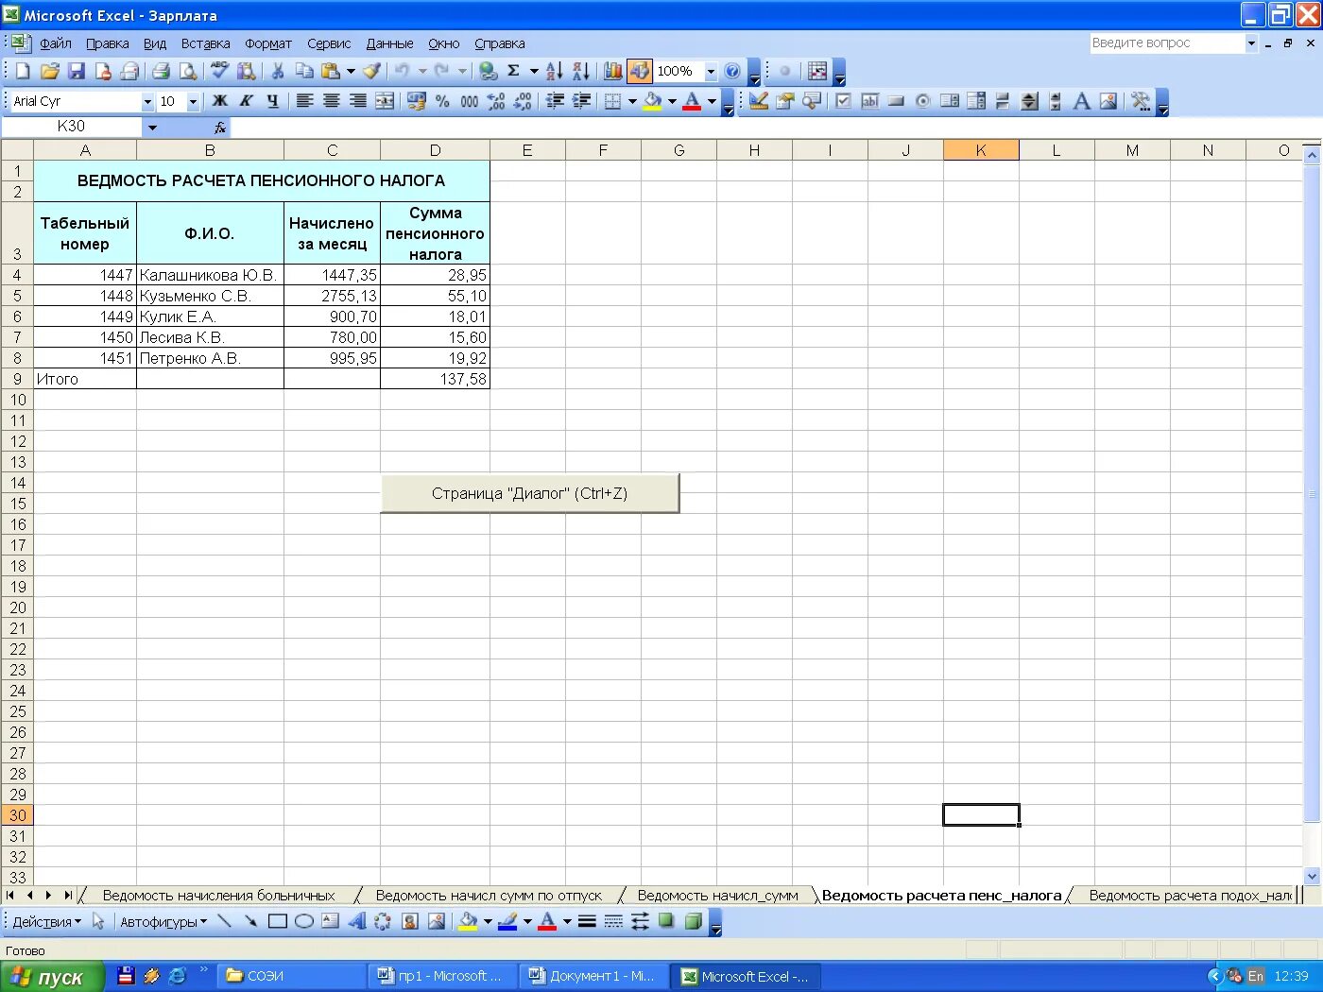Click the Страница Диалог button
The width and height of the screenshot is (1323, 992).
coord(529,492)
